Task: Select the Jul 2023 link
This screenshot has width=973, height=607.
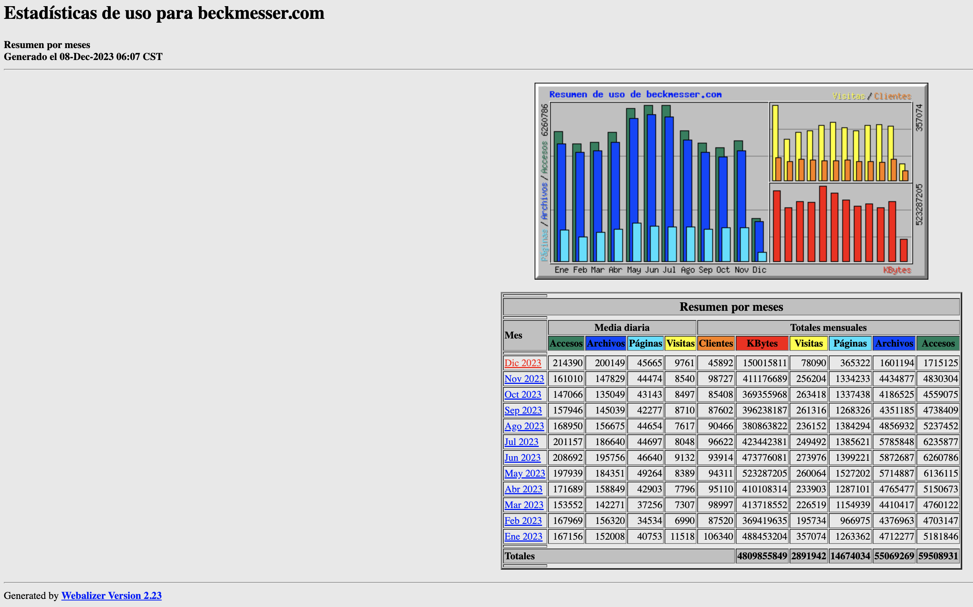Action: (x=521, y=442)
